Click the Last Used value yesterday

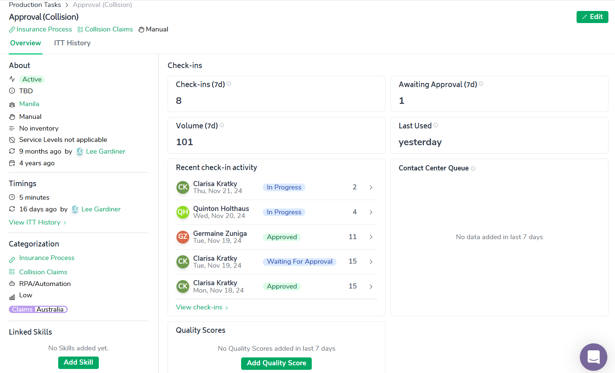[420, 142]
